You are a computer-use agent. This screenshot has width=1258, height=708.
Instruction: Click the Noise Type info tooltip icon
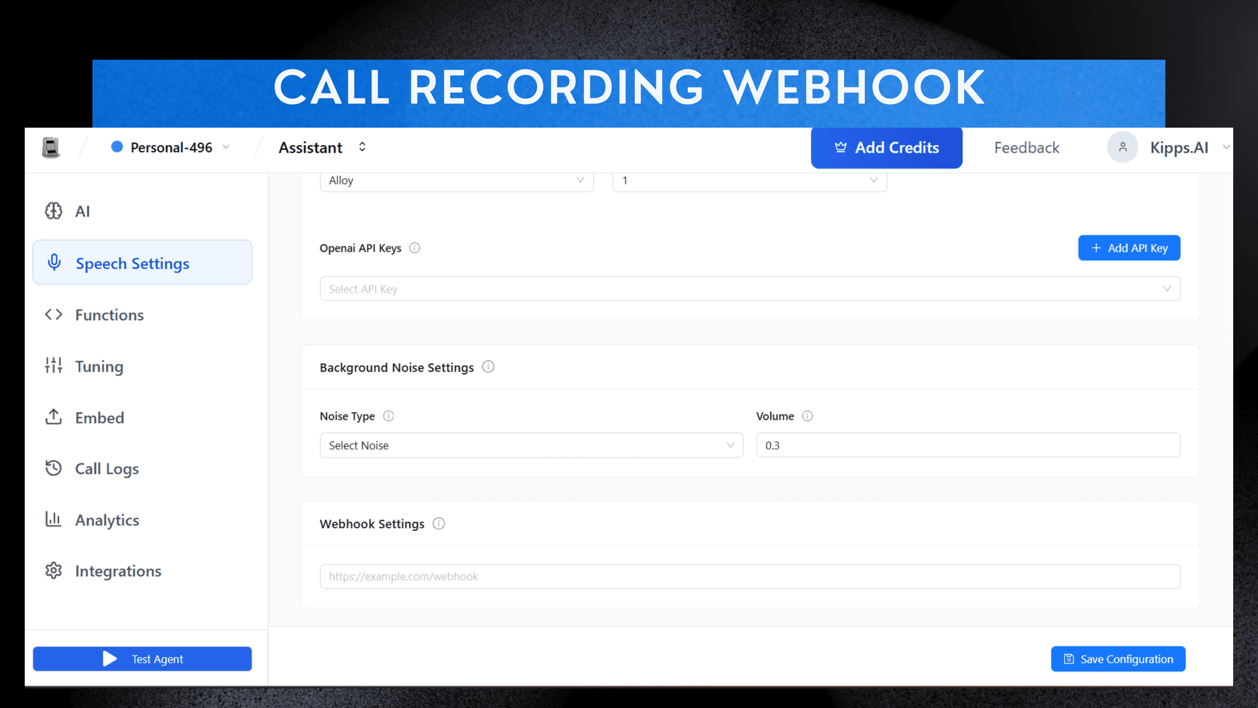pyautogui.click(x=389, y=416)
